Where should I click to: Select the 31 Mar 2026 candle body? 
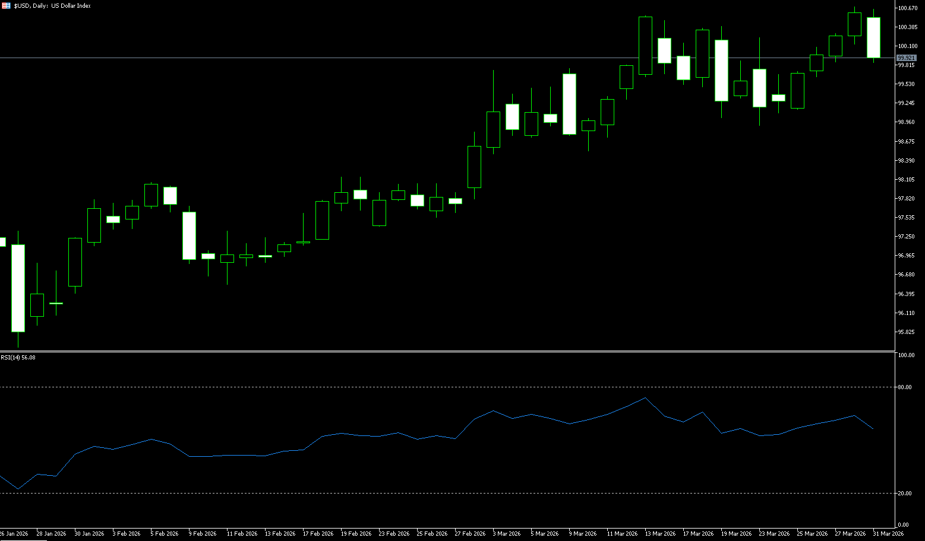tap(873, 37)
